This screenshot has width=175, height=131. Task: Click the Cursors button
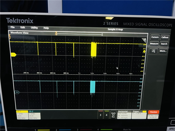(x=155, y=37)
